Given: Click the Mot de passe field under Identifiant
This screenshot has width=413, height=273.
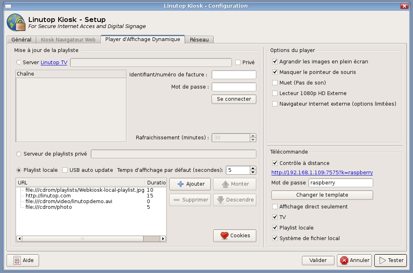Looking at the screenshot, I should 234,87.
